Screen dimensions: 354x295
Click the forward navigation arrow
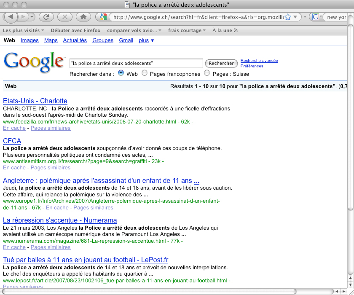click(x=23, y=17)
